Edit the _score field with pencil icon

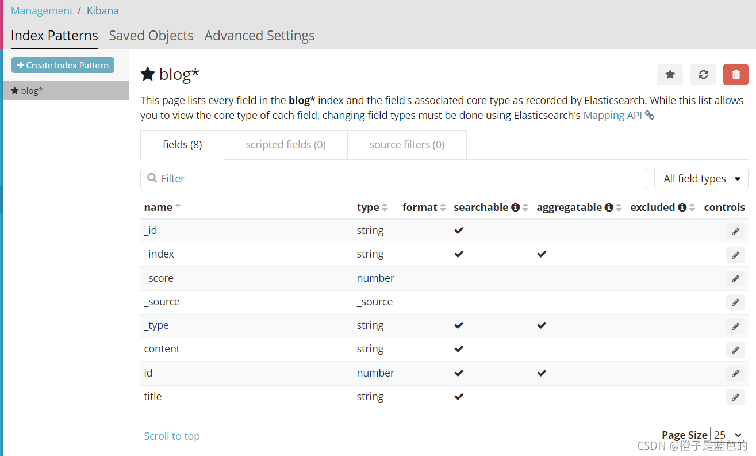735,279
